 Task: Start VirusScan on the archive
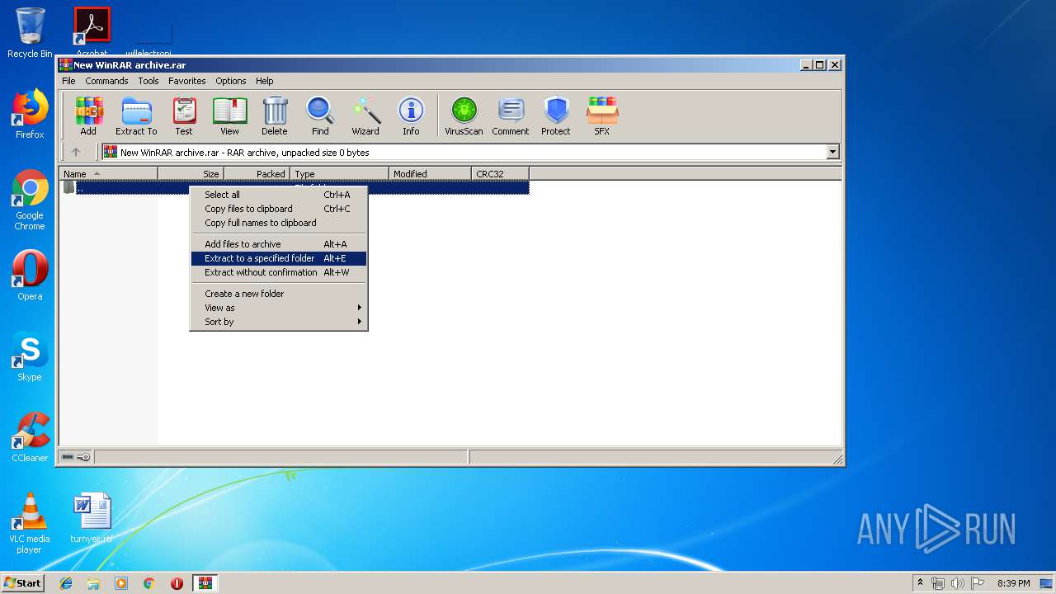click(464, 115)
